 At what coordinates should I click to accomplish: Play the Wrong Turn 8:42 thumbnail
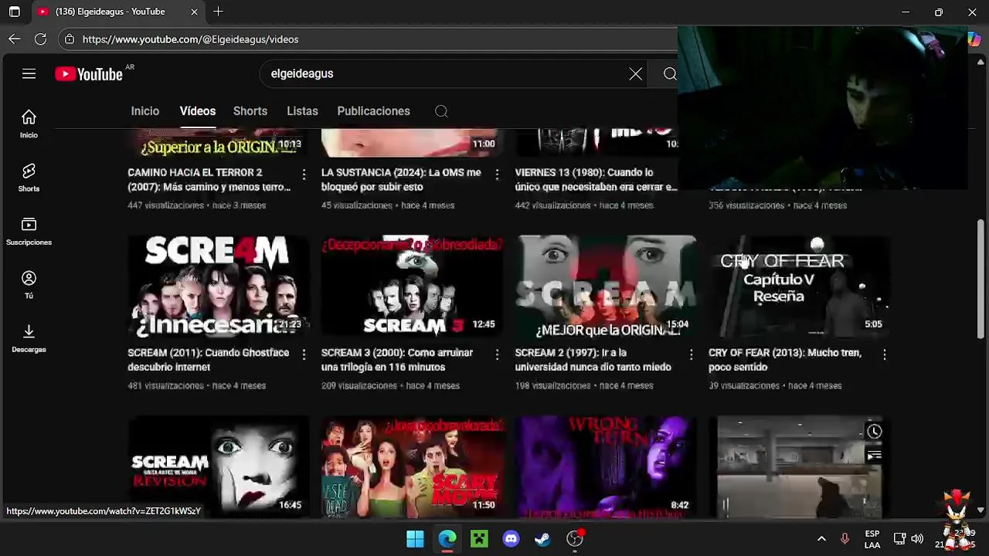coord(606,467)
